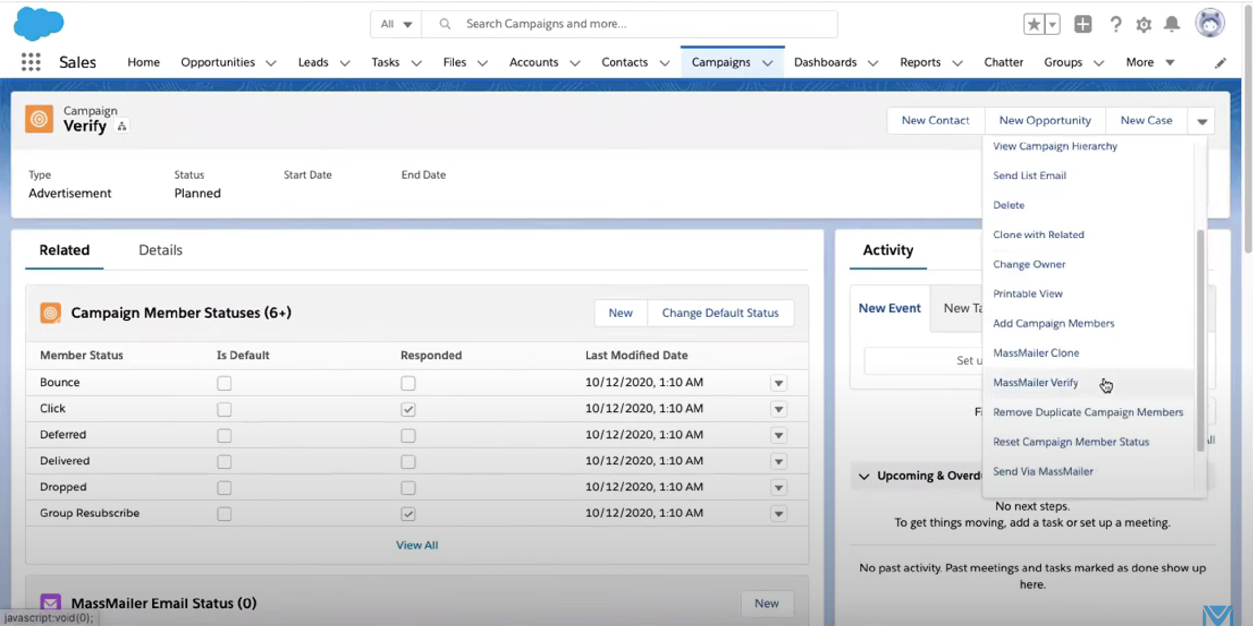This screenshot has height=626, width=1253.
Task: Switch to the Details tab
Action: click(x=160, y=250)
